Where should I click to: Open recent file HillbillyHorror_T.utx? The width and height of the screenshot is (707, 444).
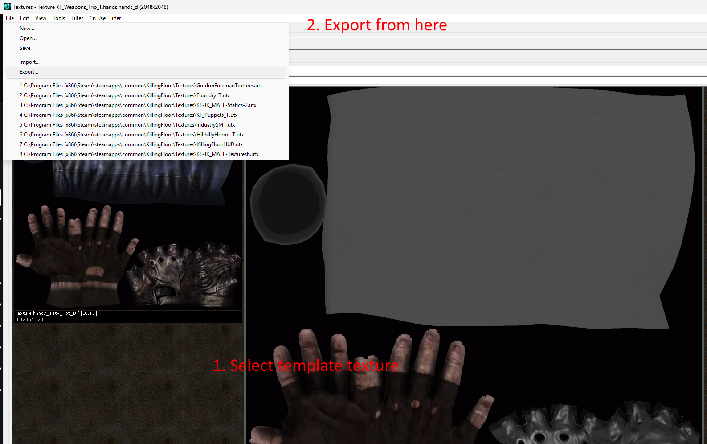[x=145, y=135]
